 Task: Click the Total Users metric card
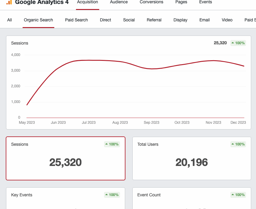(191, 158)
